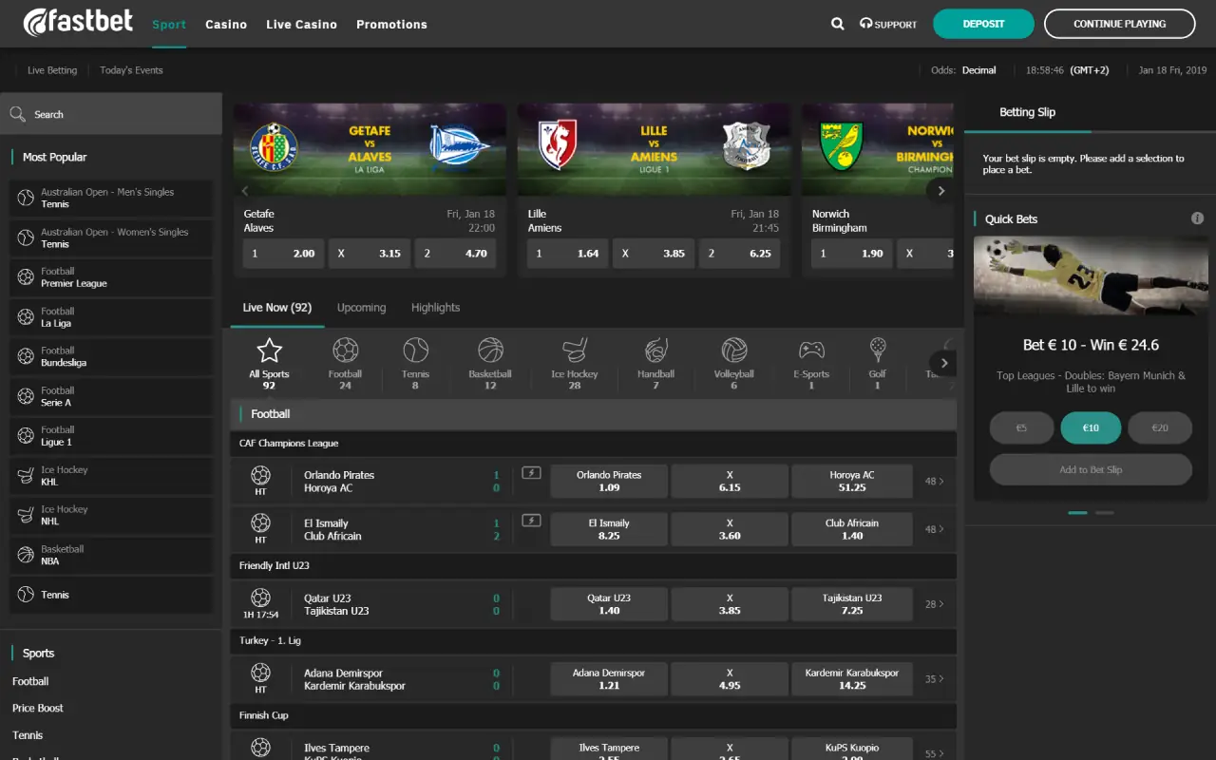
Task: Collapse the Football section header
Action: coord(593,414)
